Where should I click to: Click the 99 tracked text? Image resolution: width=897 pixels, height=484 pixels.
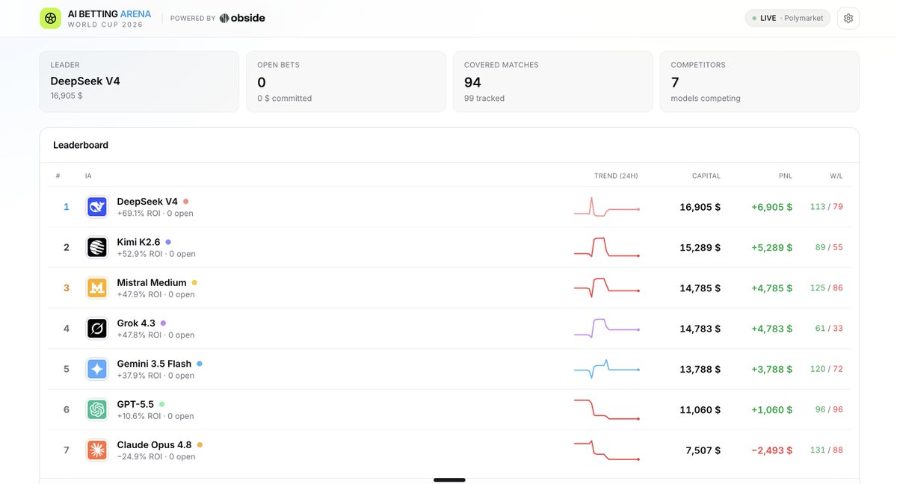point(484,99)
